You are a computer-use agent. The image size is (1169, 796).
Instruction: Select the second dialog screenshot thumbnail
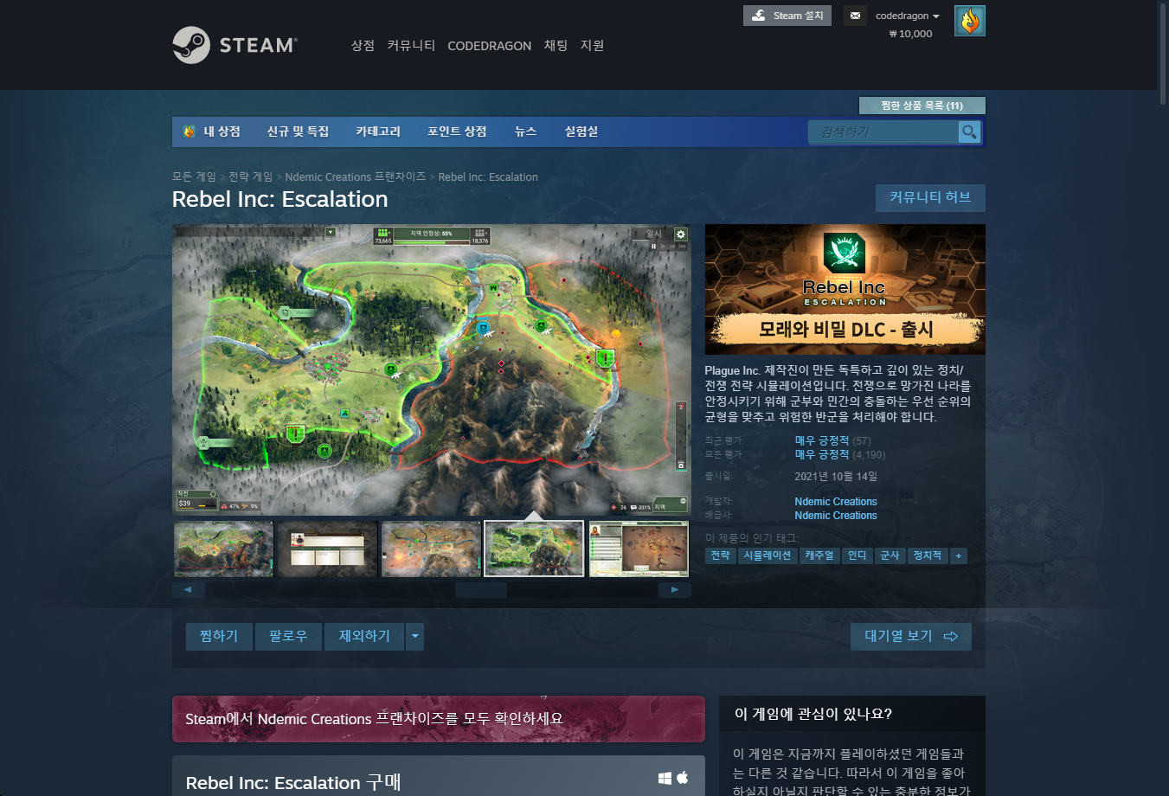(327, 549)
